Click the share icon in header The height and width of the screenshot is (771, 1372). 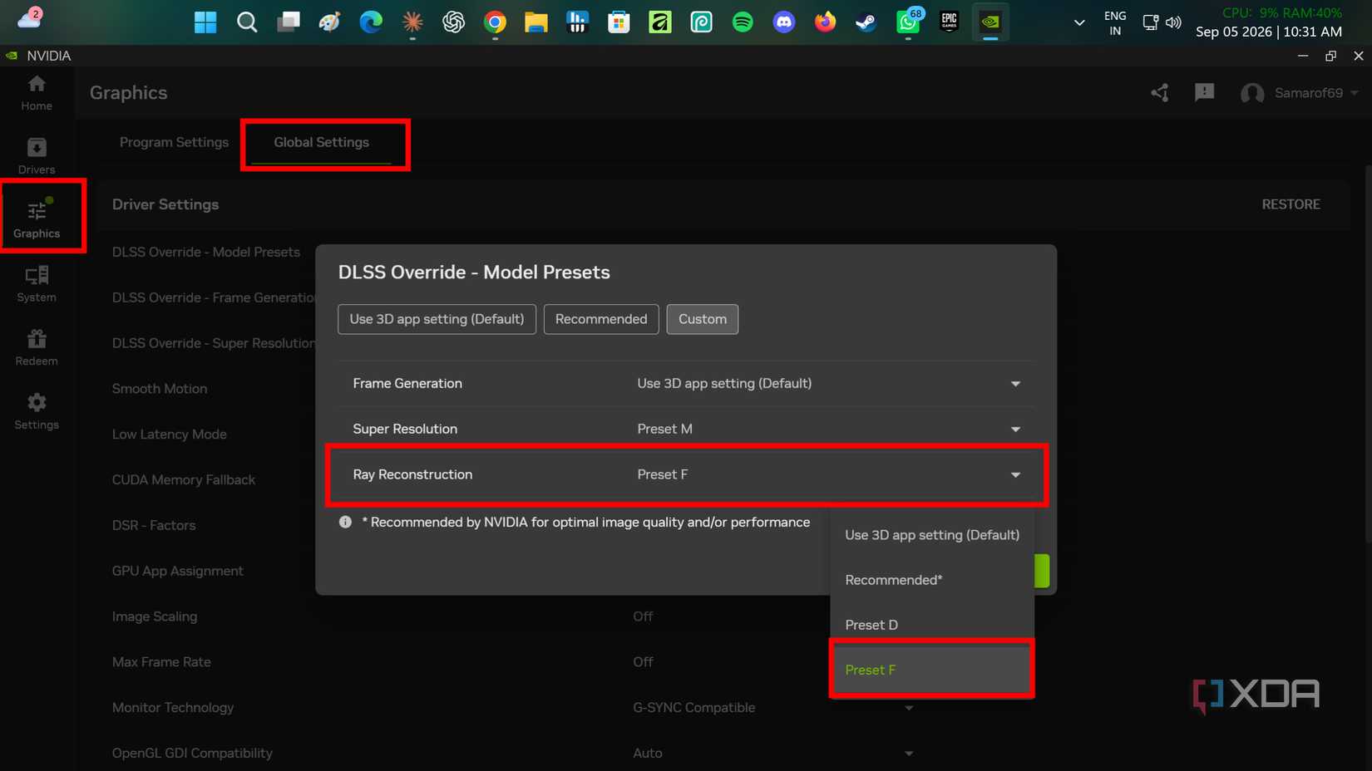[x=1160, y=93]
